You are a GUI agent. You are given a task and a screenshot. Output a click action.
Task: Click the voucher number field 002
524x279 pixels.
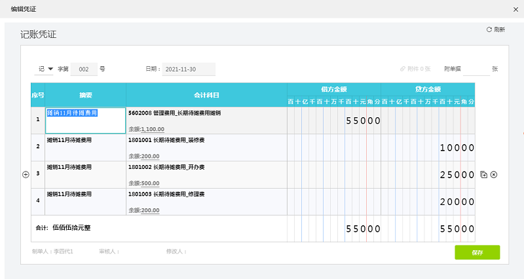pos(84,69)
